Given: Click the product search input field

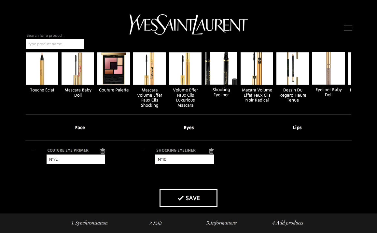Looking at the screenshot, I should [x=55, y=44].
